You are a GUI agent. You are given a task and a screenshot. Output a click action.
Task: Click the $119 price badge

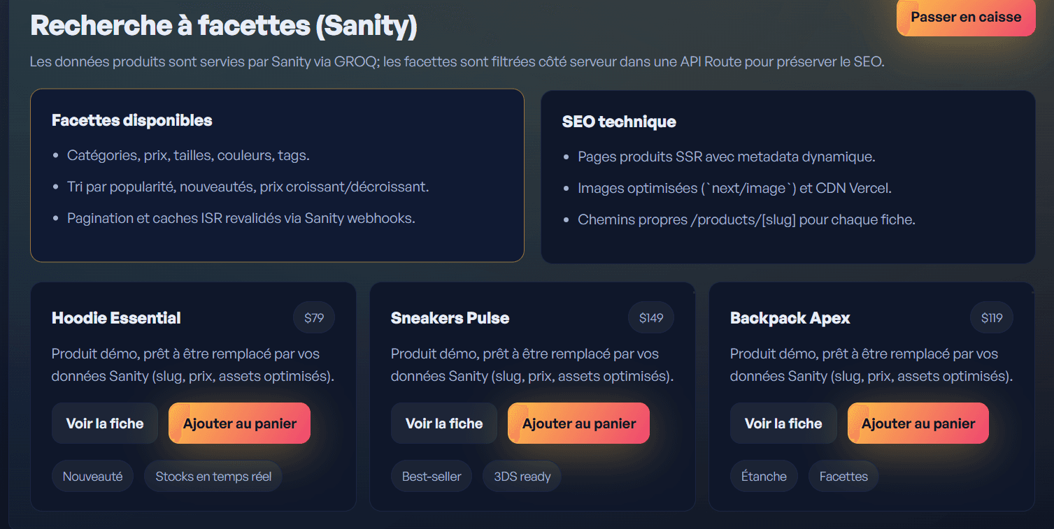click(x=992, y=318)
